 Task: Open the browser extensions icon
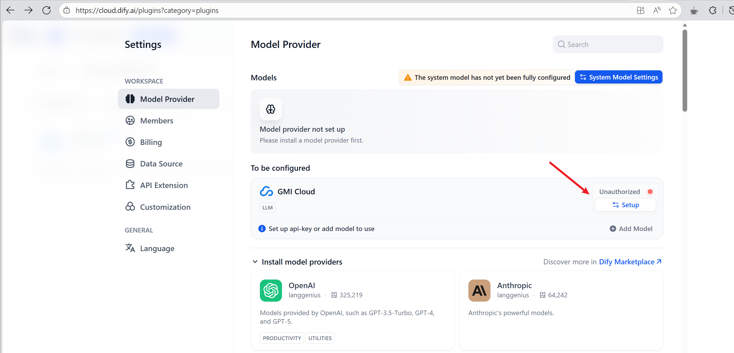coord(713,10)
